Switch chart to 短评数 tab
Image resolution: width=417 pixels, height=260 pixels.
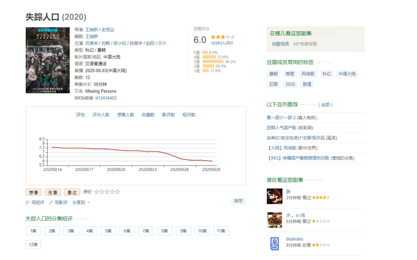click(189, 115)
